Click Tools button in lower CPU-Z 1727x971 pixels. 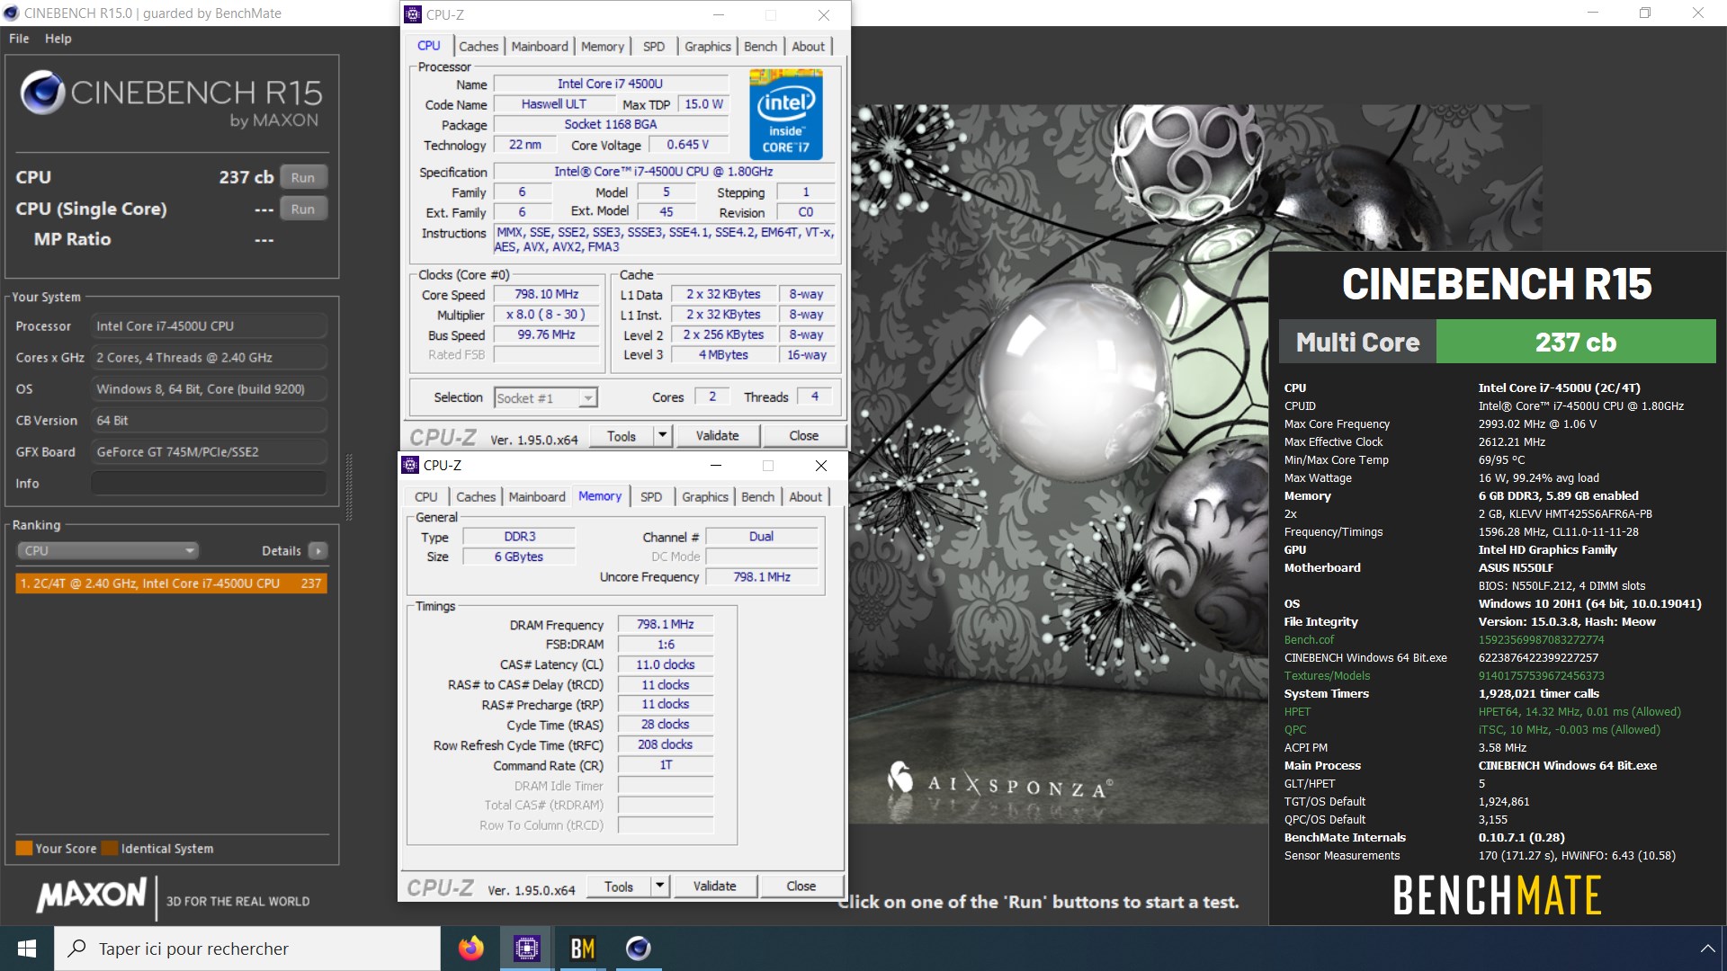tap(619, 886)
